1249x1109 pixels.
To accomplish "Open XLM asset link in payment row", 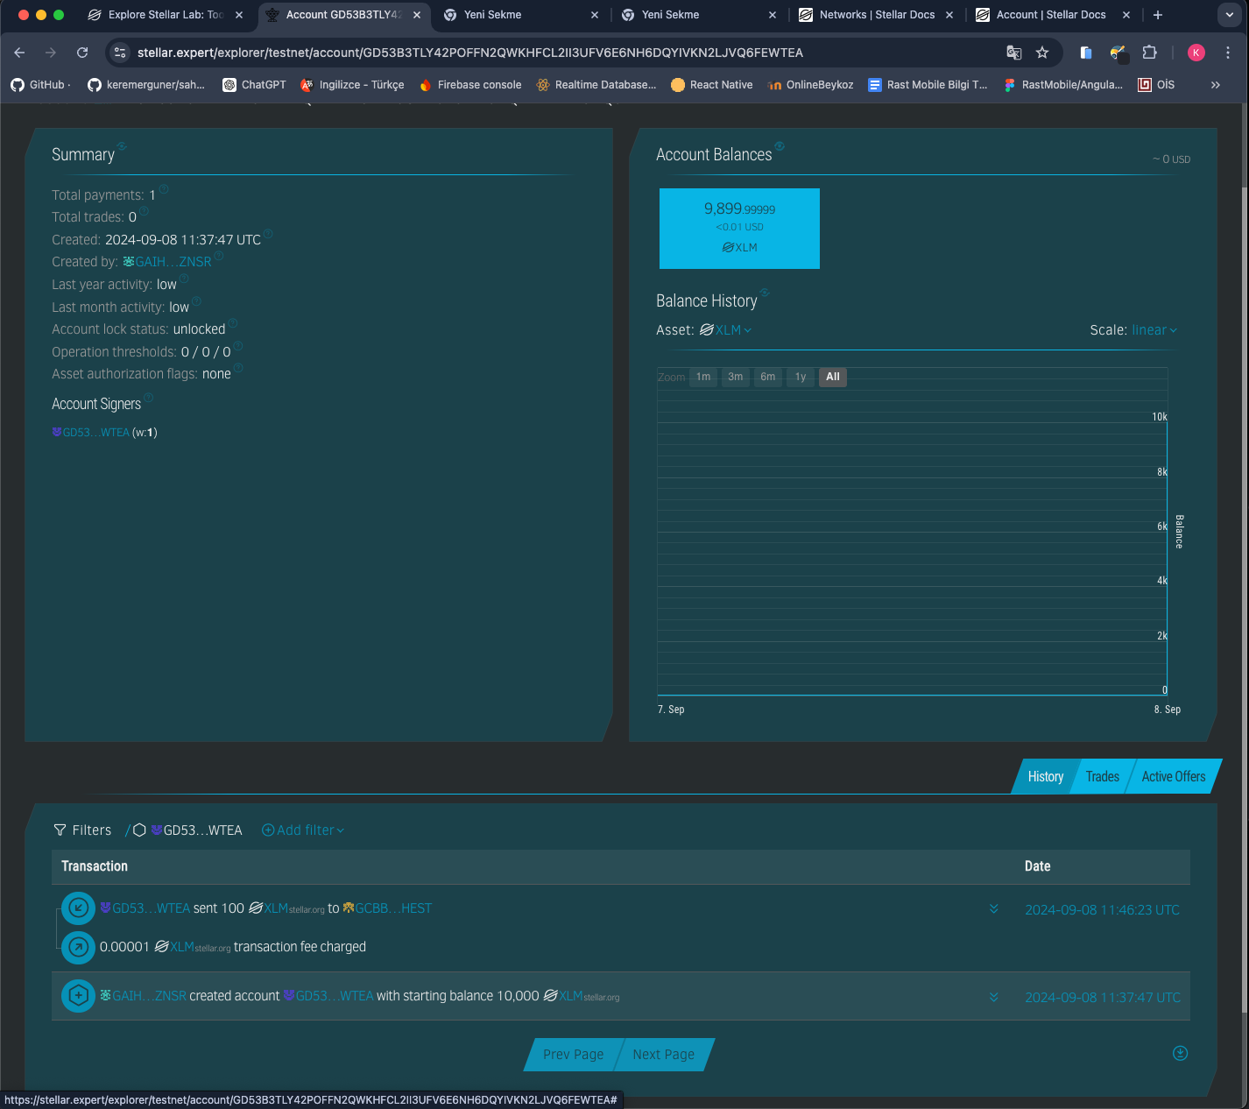I will [x=286, y=908].
